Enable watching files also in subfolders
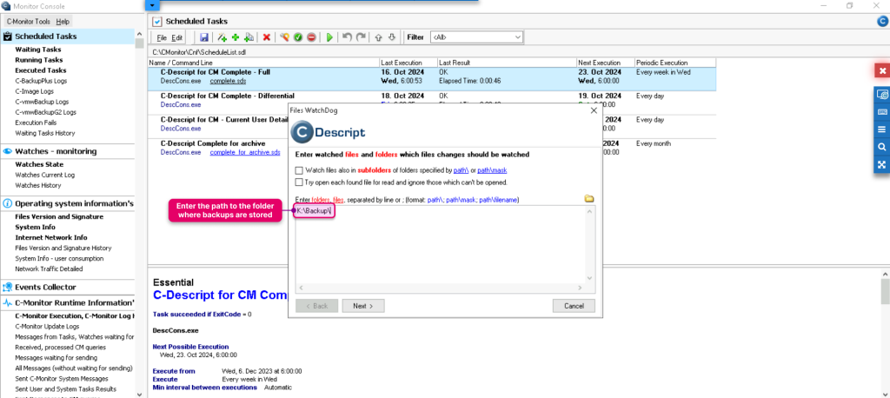 coord(299,169)
